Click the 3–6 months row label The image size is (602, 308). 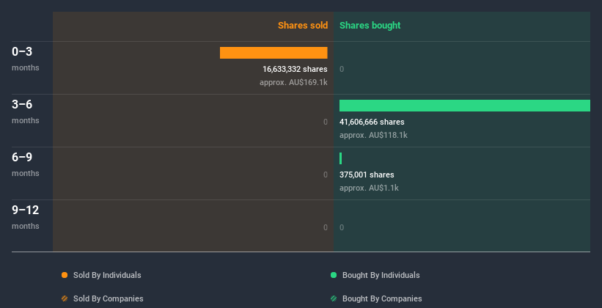click(x=26, y=111)
